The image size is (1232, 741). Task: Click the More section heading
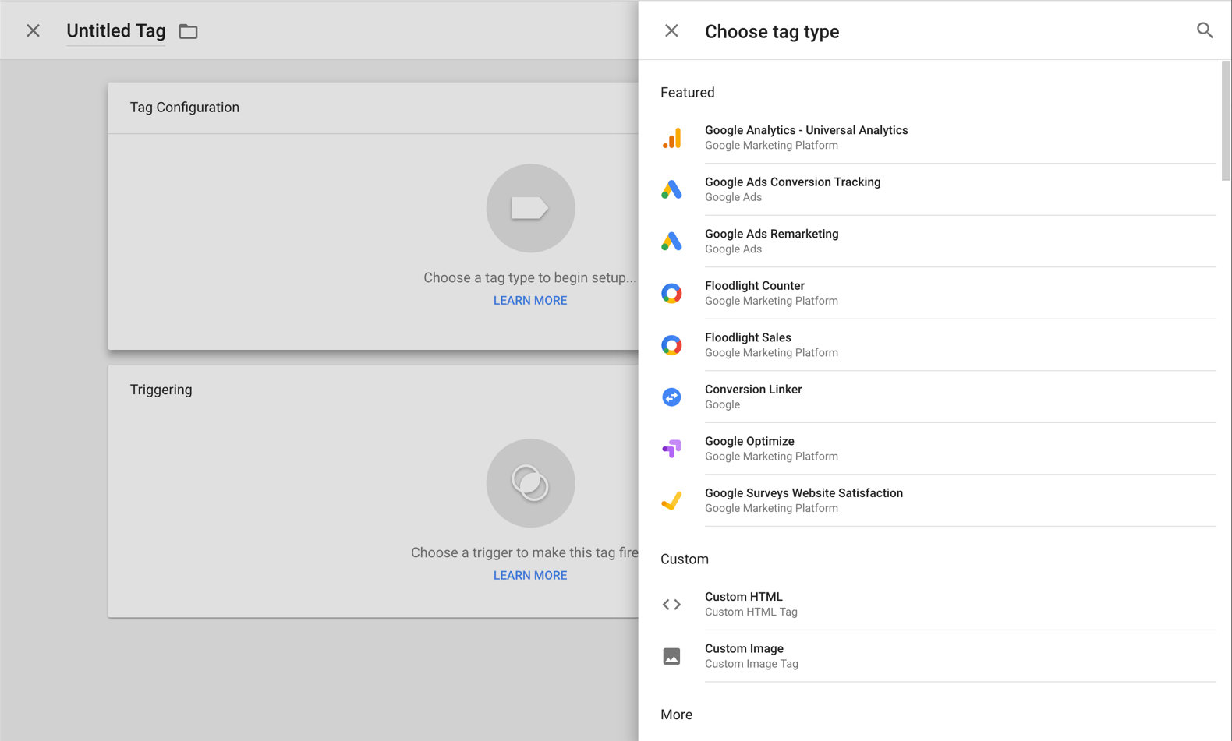(x=676, y=715)
